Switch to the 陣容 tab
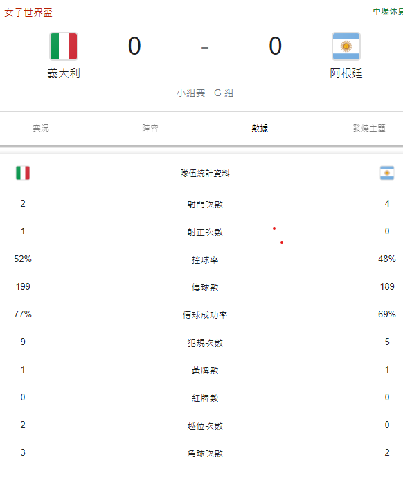Image resolution: width=403 pixels, height=480 pixels. (150, 128)
